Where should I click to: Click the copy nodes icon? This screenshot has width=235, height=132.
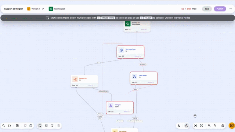click(x=25, y=125)
